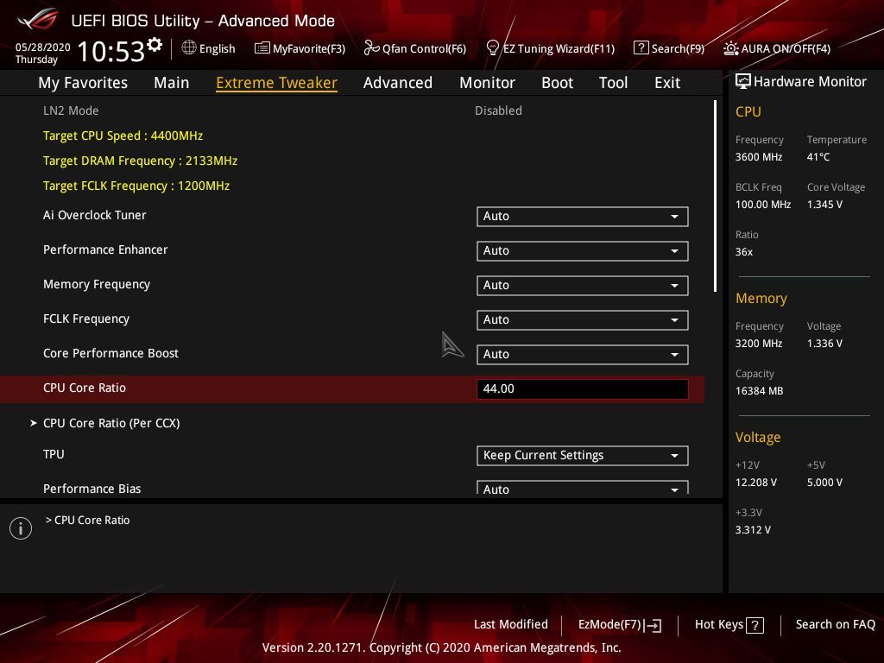Click the ROG logo at top left
This screenshot has width=884, height=663.
pos(38,19)
